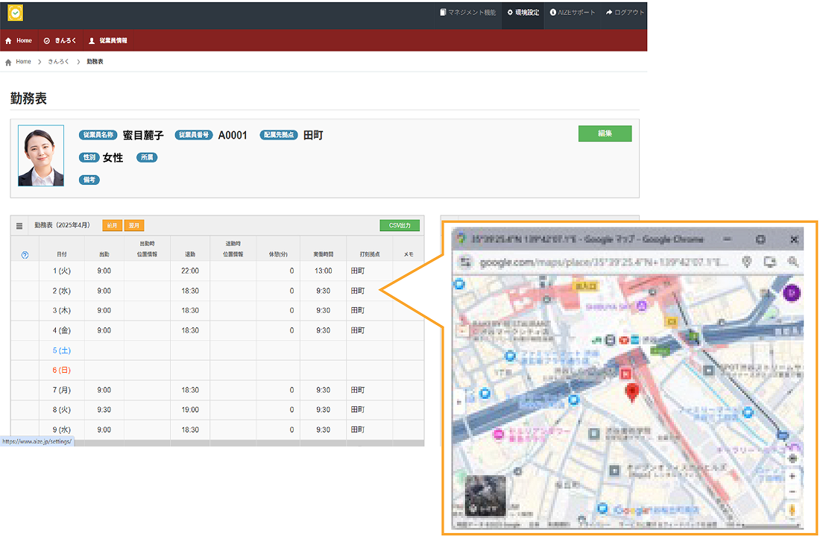Open the hamburger menu beside 勤務表 title
The image size is (823, 539).
20,225
